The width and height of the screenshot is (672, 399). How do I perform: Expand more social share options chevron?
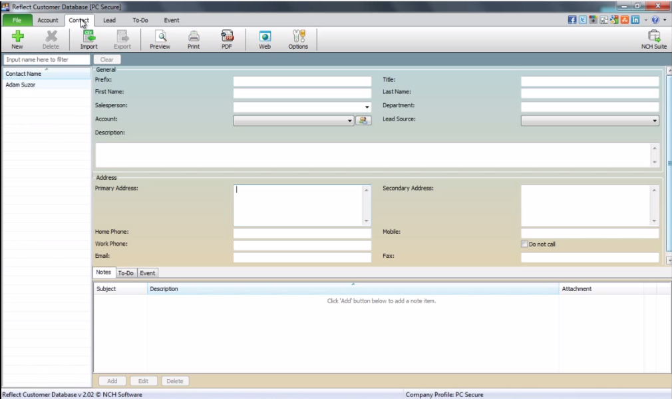click(646, 20)
